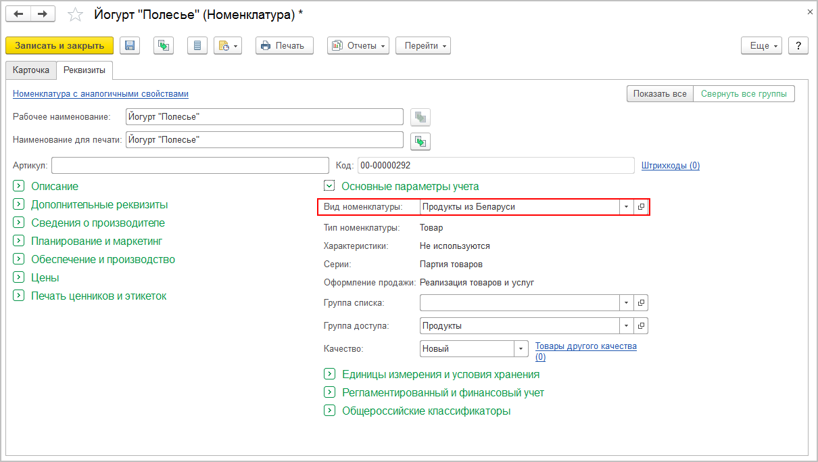The image size is (818, 462).
Task: Click the back navigation arrow
Action: point(18,14)
